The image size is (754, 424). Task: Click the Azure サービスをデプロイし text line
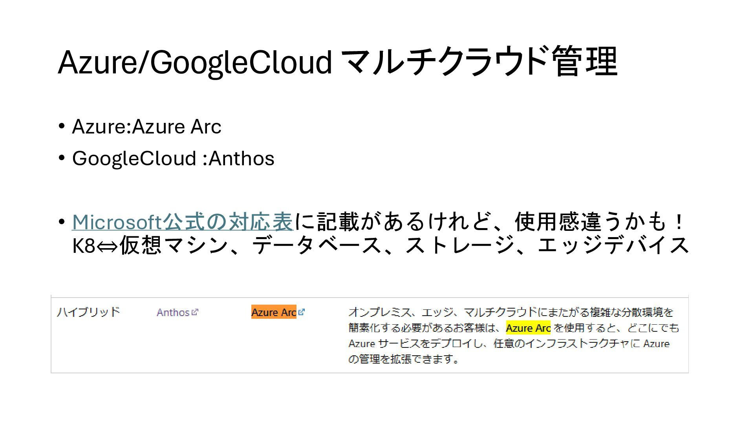509,344
